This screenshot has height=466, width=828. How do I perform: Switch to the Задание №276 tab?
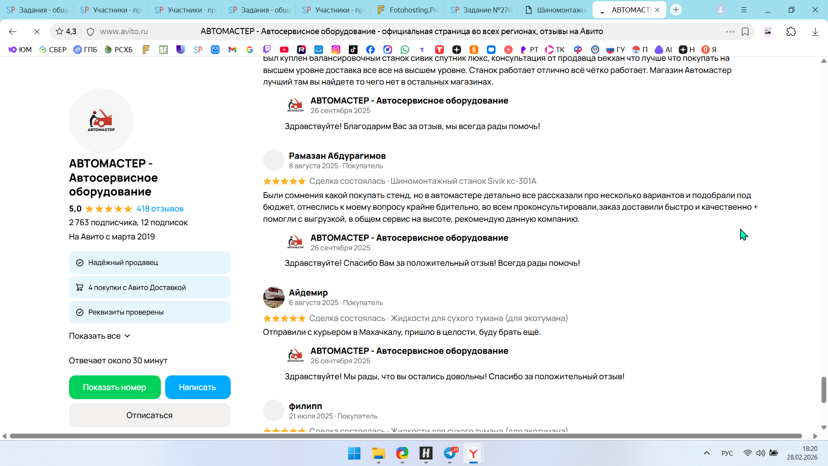481,9
